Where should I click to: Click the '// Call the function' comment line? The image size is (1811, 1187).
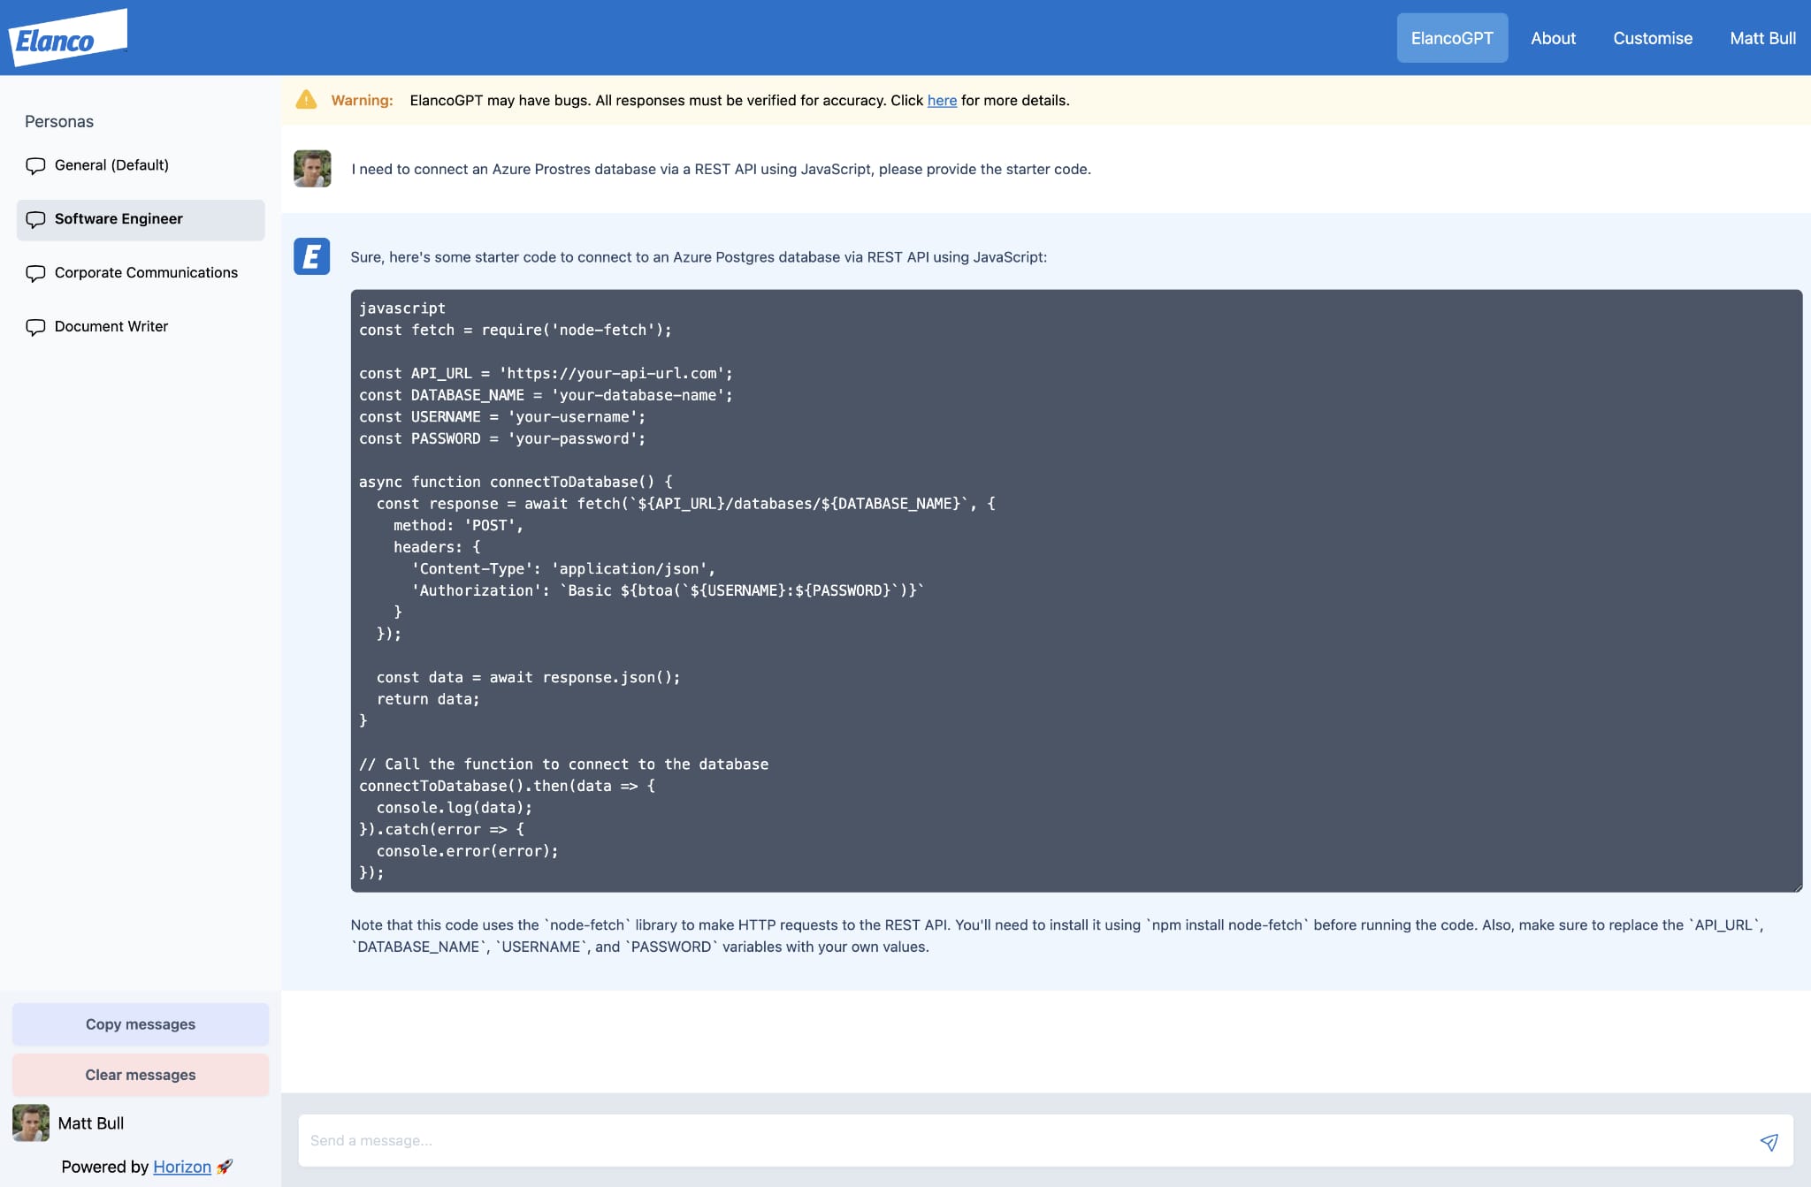point(564,765)
